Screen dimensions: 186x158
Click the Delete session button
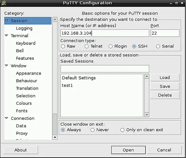pyautogui.click(x=165, y=95)
